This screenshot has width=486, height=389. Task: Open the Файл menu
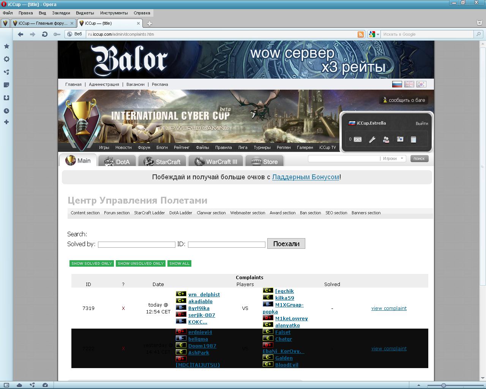tap(8, 13)
